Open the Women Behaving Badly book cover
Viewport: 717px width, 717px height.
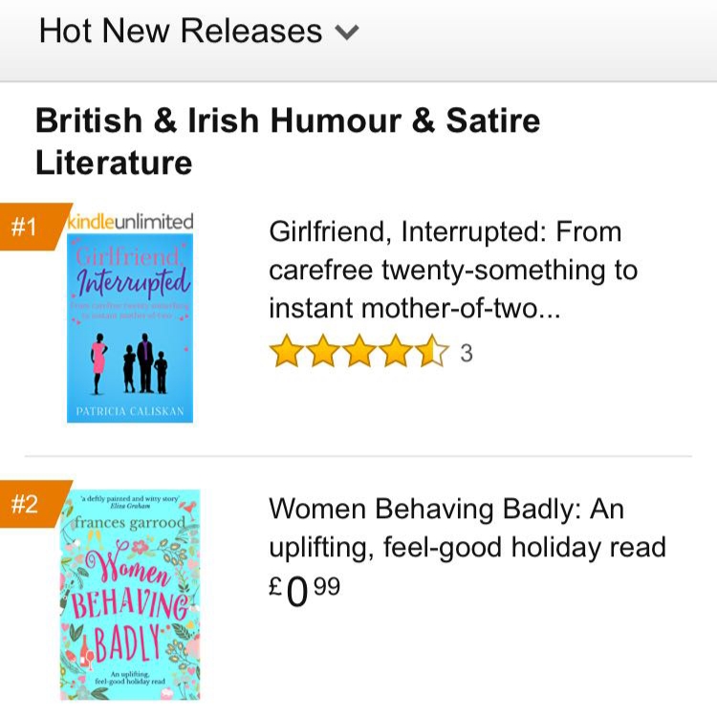128,594
